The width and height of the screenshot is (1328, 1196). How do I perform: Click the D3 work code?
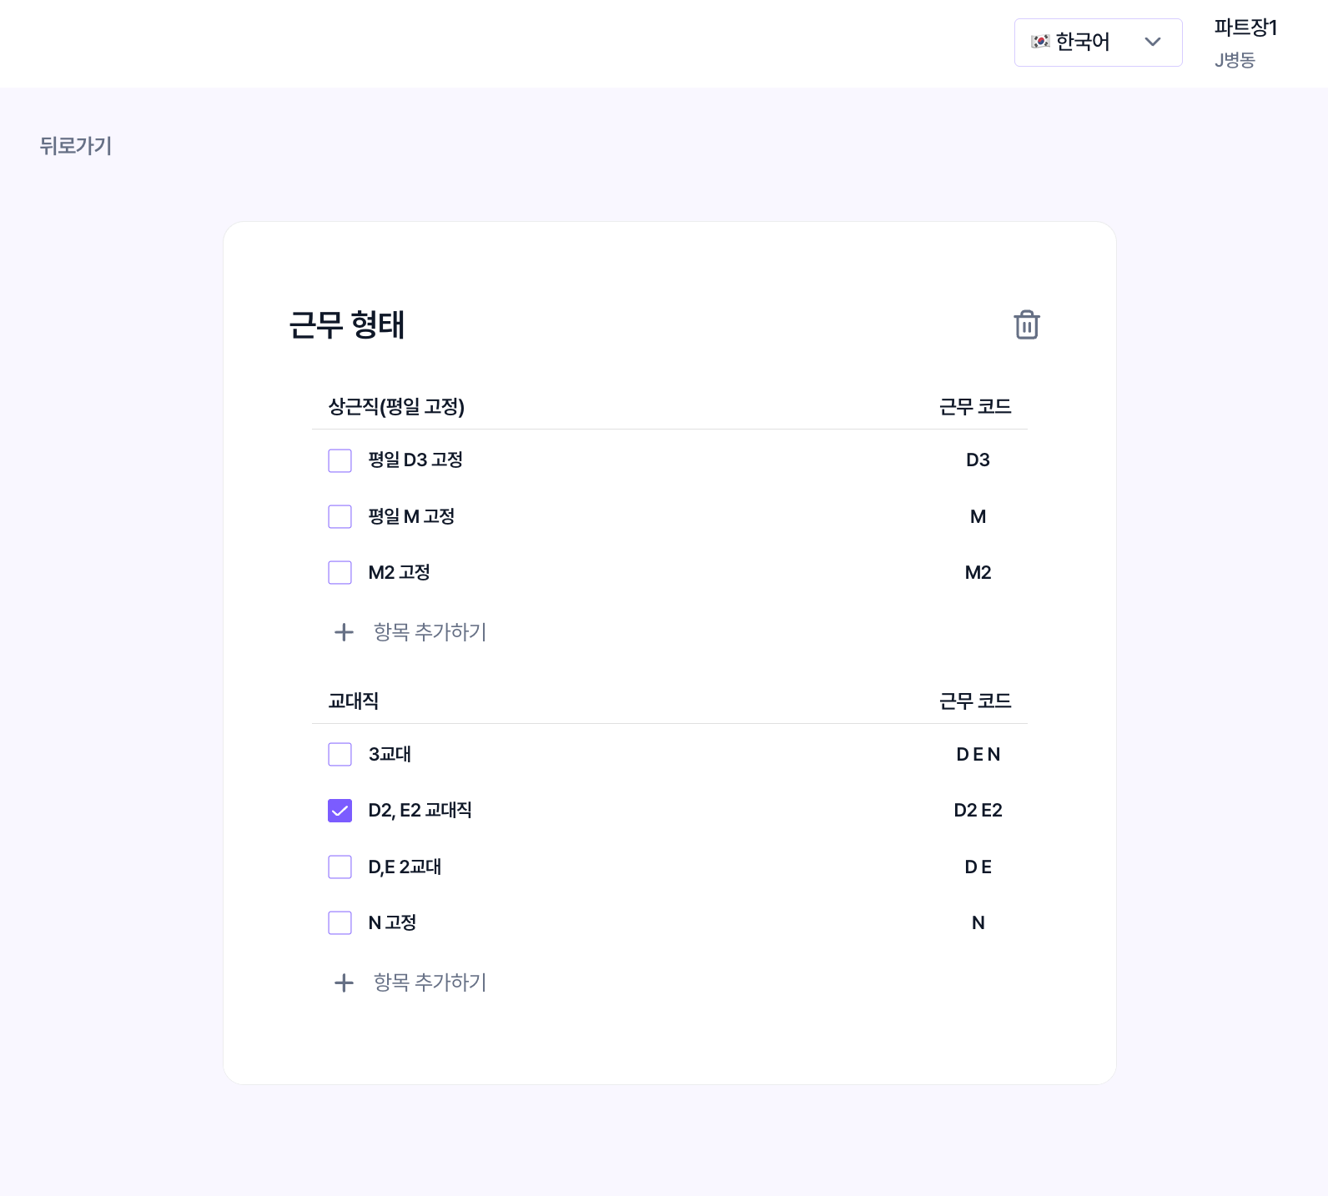tap(978, 460)
